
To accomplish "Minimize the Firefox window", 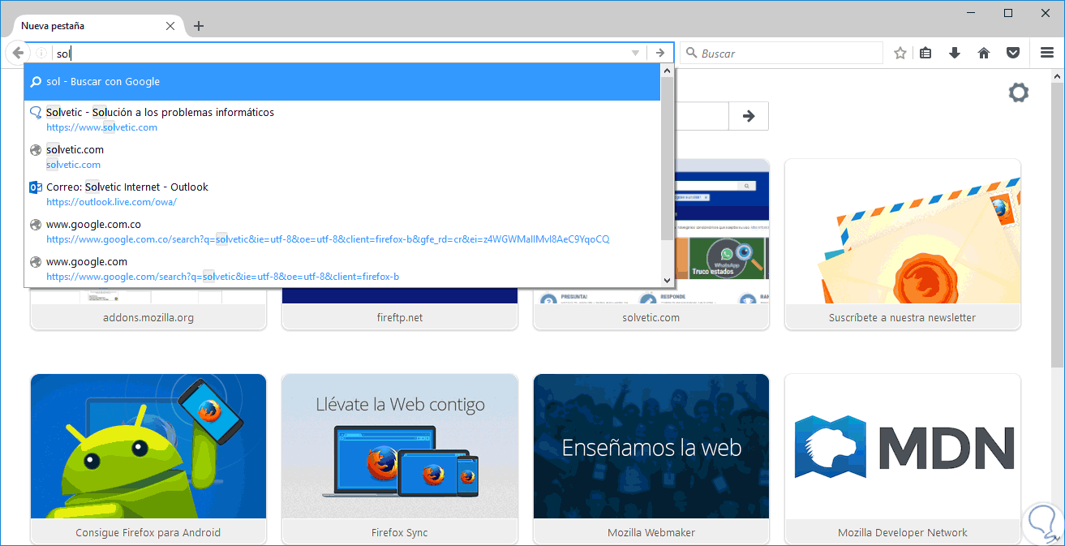I will point(970,12).
